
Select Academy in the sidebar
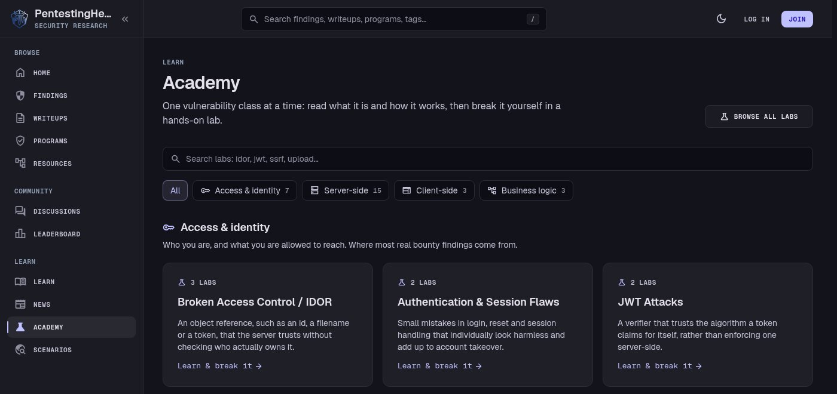[71, 327]
